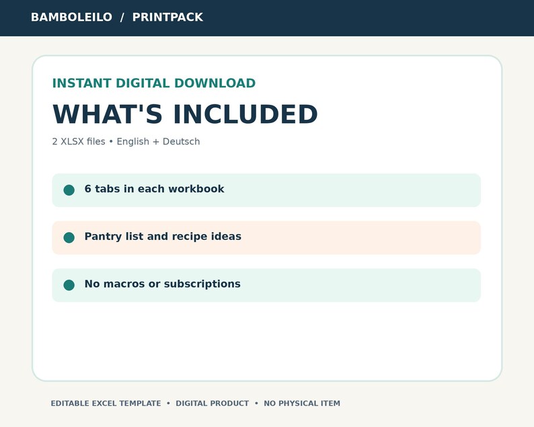
Task: Click the DIGITAL PRODUCT footer text
Action: pyautogui.click(x=212, y=403)
